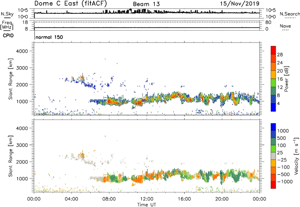Click the dotted Nave line in frequency panel
Viewport: 300px width, 207px height.
[x=147, y=22]
